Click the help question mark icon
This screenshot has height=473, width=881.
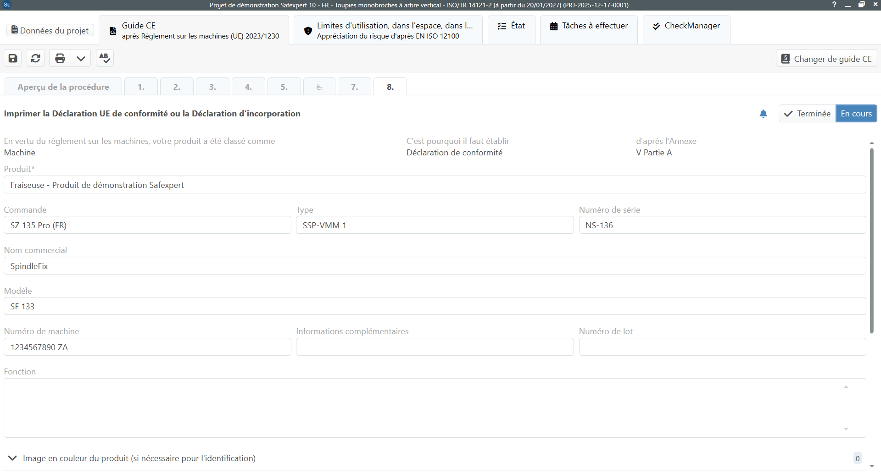[834, 5]
